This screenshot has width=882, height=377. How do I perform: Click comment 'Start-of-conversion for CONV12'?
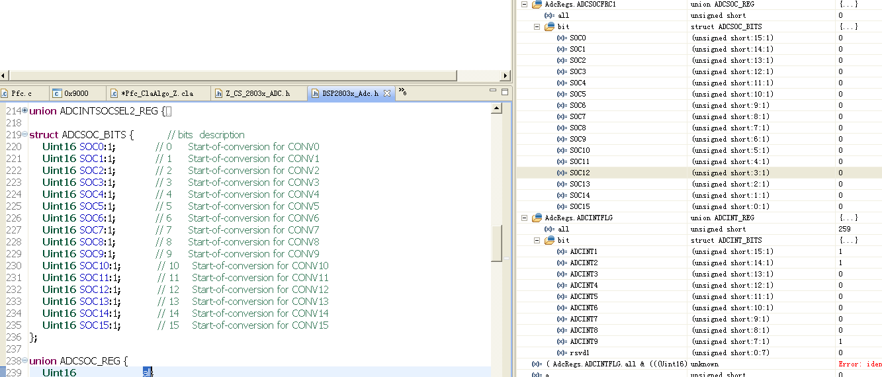coord(260,289)
